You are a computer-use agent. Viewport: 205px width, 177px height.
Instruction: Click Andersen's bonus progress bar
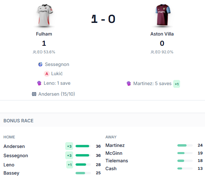coord(83,146)
